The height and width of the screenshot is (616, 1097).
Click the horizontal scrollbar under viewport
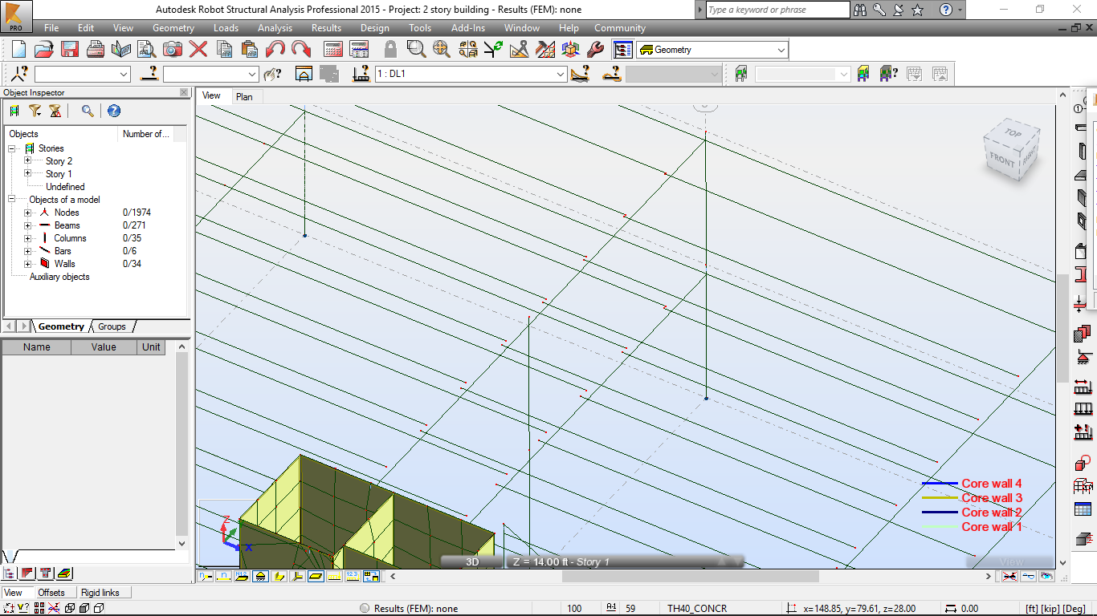690,576
